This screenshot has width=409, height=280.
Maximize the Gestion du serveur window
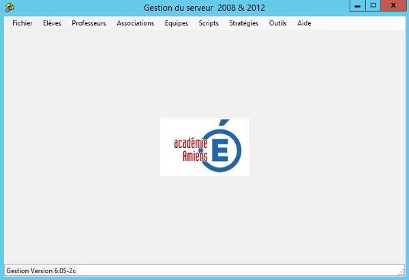pyautogui.click(x=374, y=5)
